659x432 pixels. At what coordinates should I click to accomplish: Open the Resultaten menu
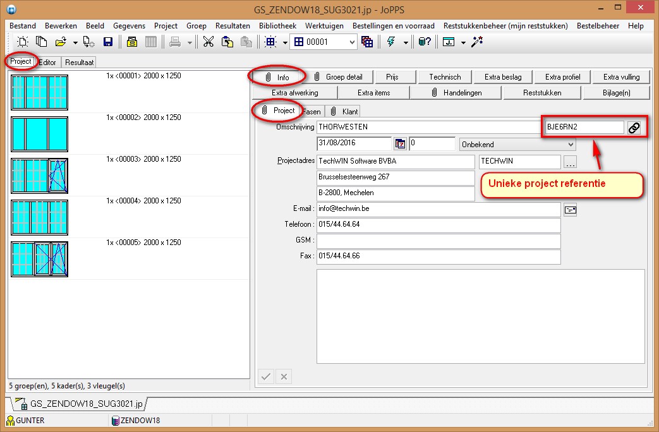point(233,26)
